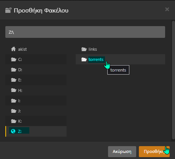Screen dimensions: 175x159
Task: Select the akist home directory
Action: (36, 49)
